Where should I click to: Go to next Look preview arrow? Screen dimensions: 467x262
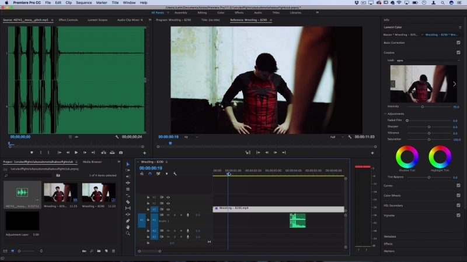click(x=454, y=84)
